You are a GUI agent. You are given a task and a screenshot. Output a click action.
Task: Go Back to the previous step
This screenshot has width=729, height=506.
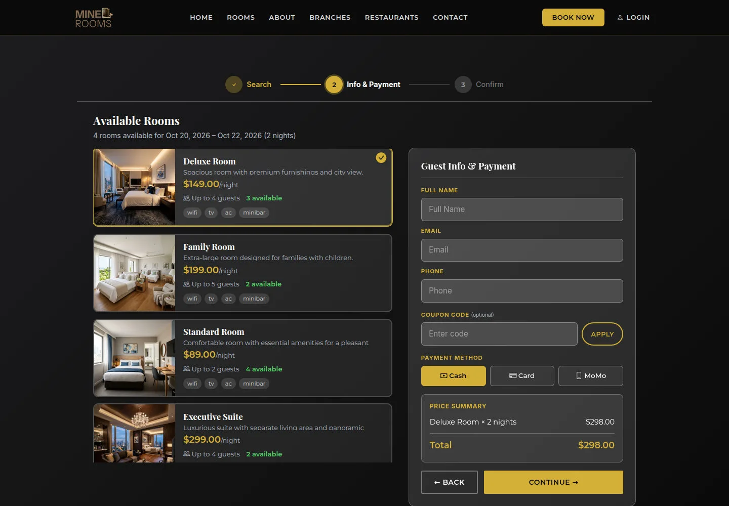pos(450,482)
